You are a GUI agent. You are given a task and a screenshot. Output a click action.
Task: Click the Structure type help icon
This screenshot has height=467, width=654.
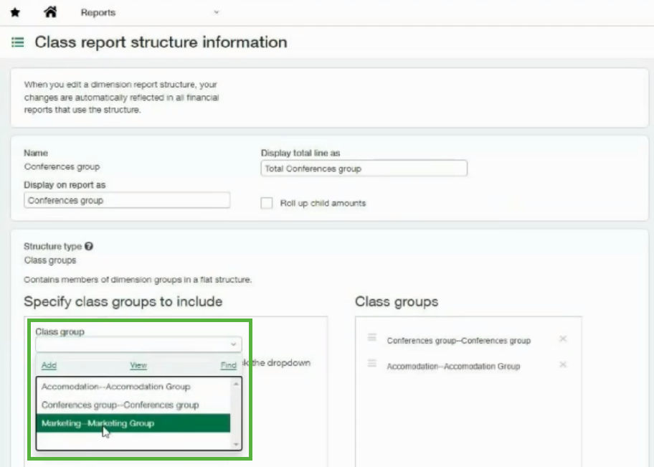[x=88, y=246]
